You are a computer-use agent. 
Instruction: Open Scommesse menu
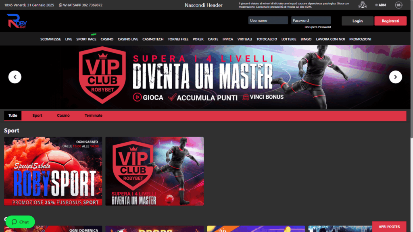[50, 39]
